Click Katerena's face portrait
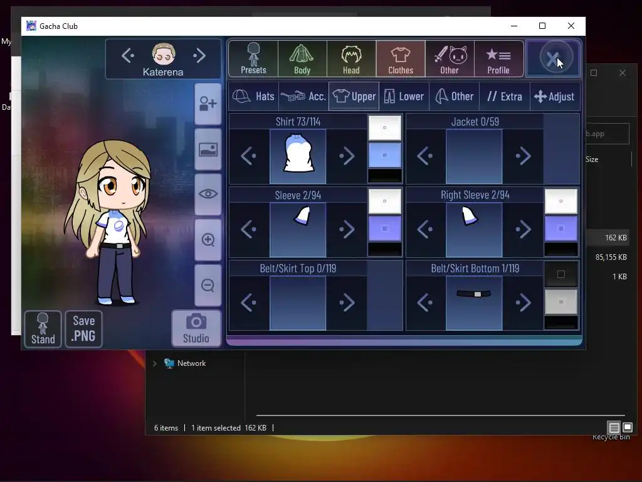 pos(164,54)
